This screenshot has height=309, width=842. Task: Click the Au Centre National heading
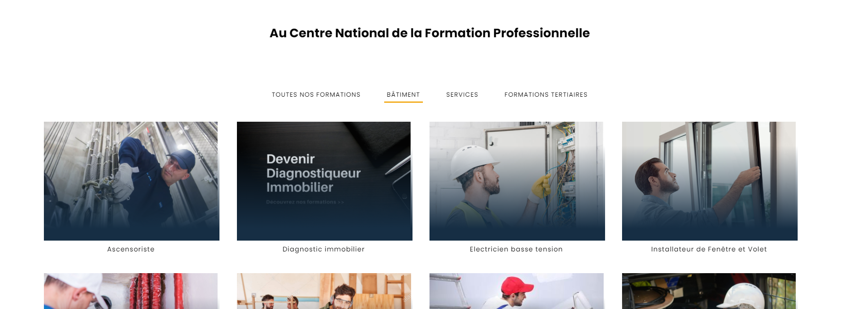(429, 33)
